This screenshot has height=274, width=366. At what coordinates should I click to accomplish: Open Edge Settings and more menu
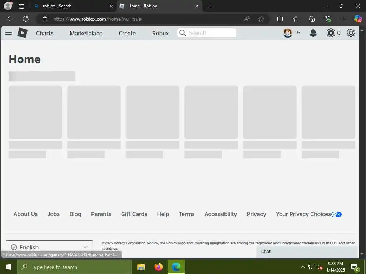[x=343, y=19]
